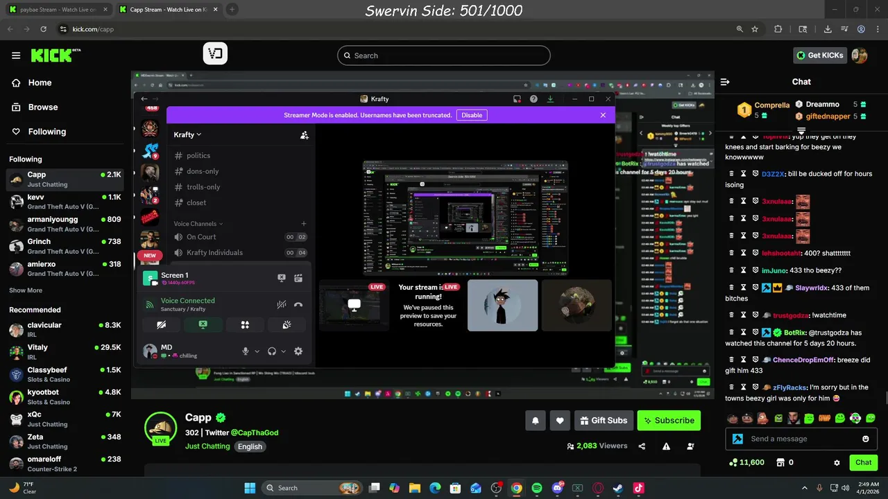Screen dimensions: 888x499
Task: Report the stream using the warning icon
Action: click(666, 446)
